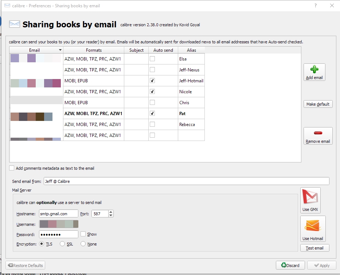Click the email cell in Elsa's row
Image resolution: width=340 pixels, height=275 pixels.
pos(36,59)
